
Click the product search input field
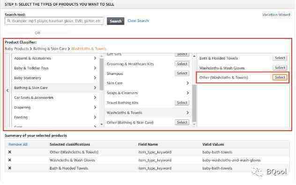point(54,21)
